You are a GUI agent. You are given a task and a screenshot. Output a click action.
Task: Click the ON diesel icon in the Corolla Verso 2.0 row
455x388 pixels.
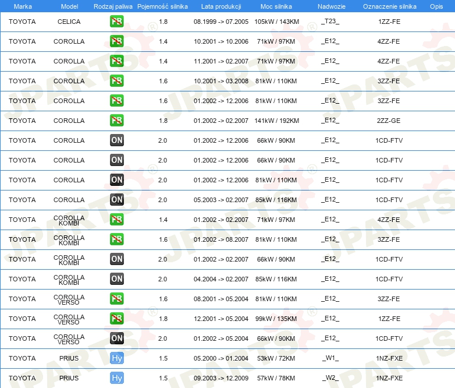(x=116, y=338)
